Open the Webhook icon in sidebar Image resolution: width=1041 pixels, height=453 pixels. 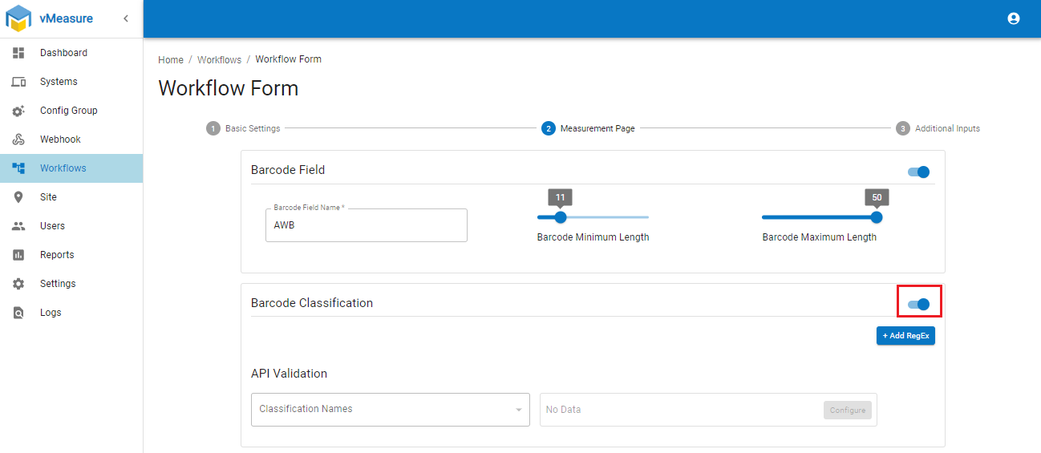18,140
